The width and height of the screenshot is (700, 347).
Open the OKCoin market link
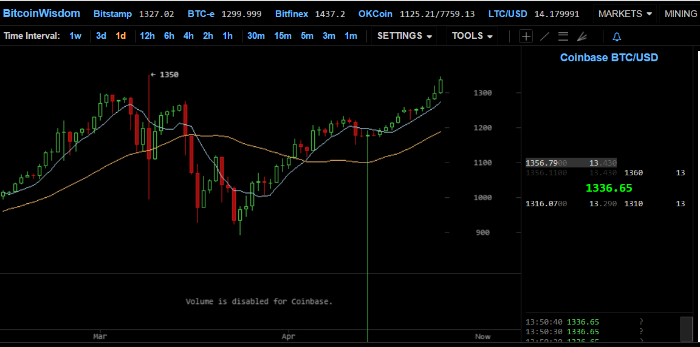point(375,14)
